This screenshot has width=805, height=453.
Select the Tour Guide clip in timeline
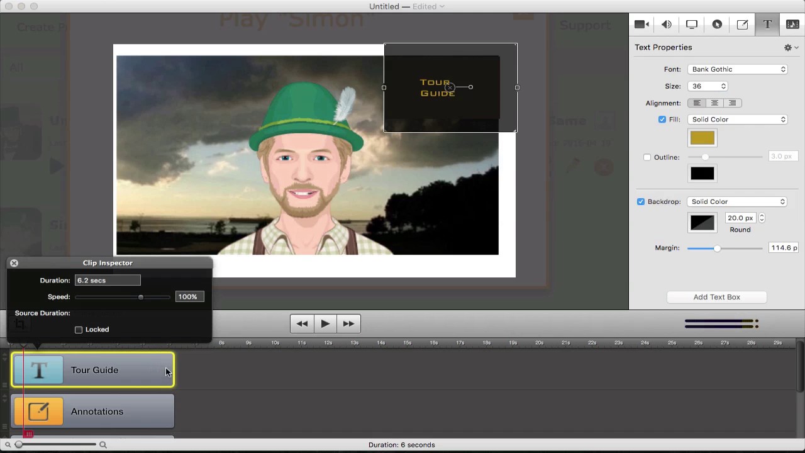click(x=93, y=370)
